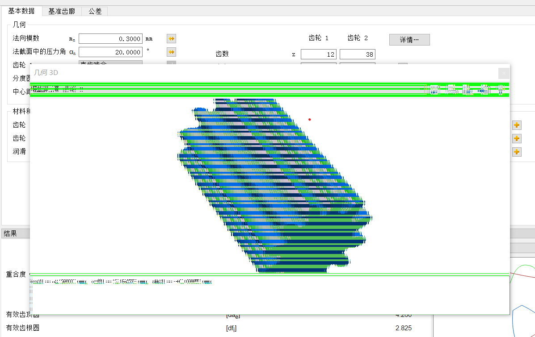
Task: Click the message log text in 几何 3D window
Action: point(121,282)
